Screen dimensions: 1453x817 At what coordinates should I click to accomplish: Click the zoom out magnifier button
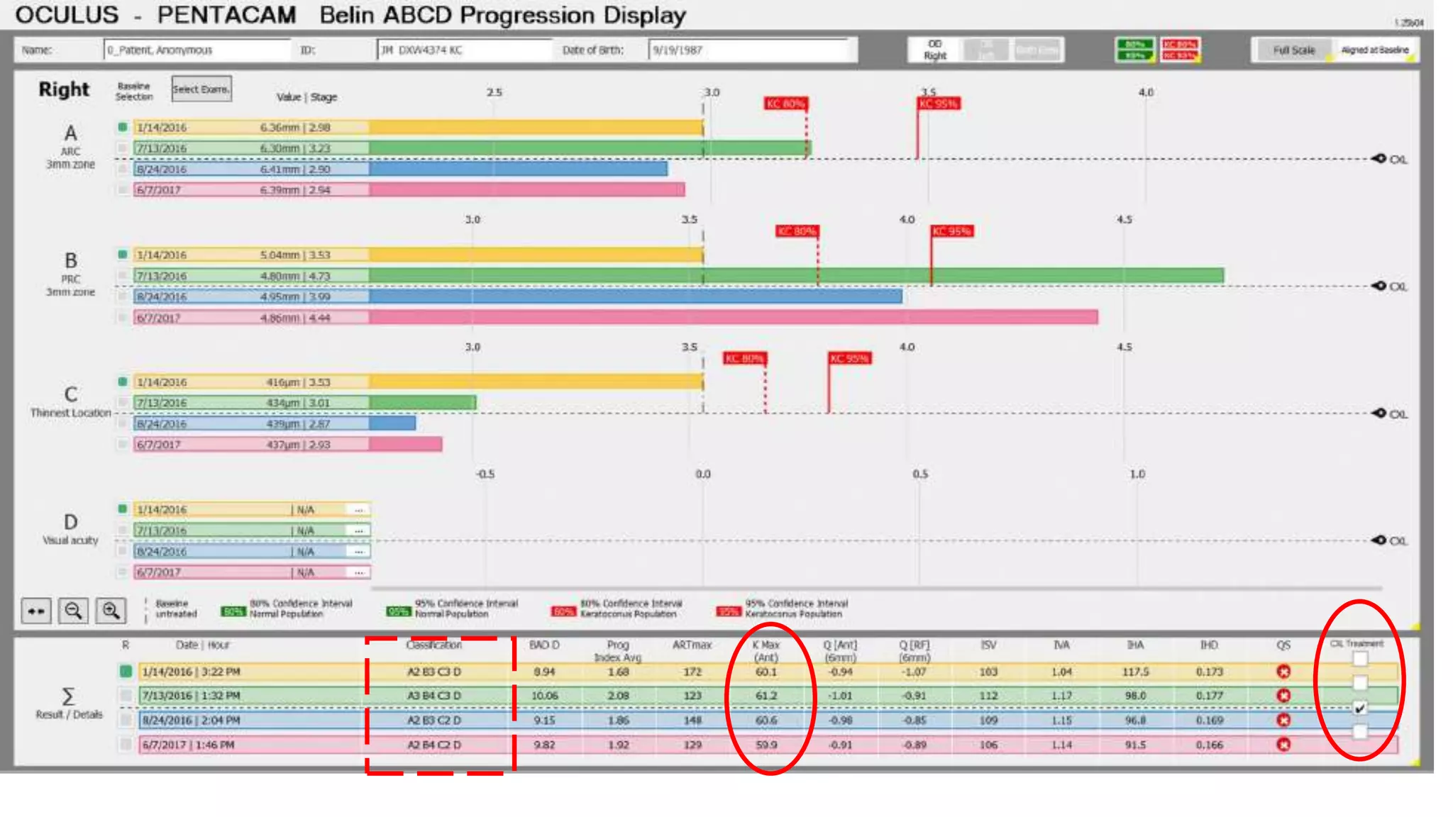pos(73,611)
